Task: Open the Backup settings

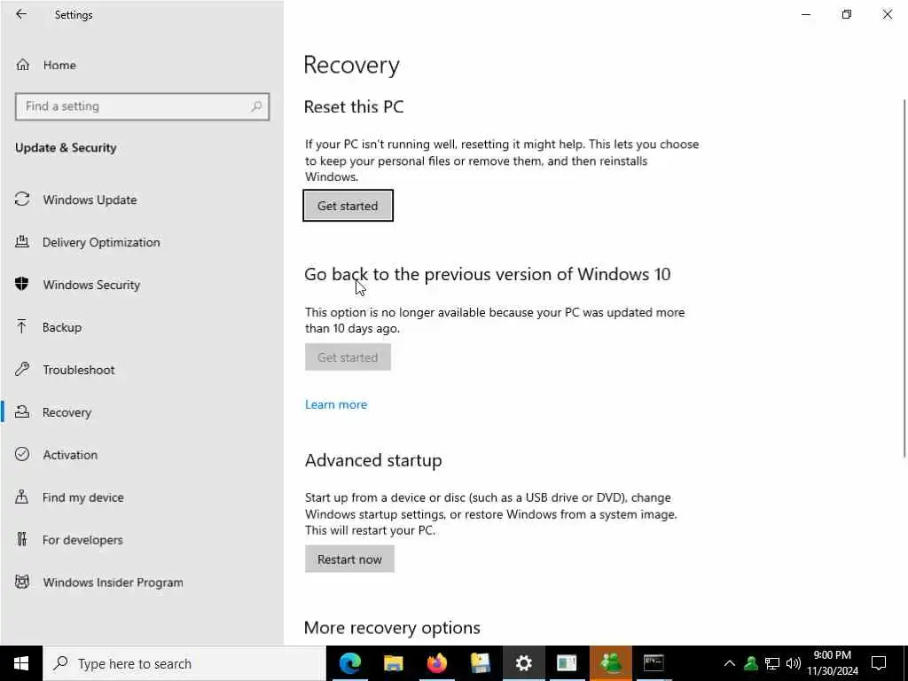Action: click(62, 327)
